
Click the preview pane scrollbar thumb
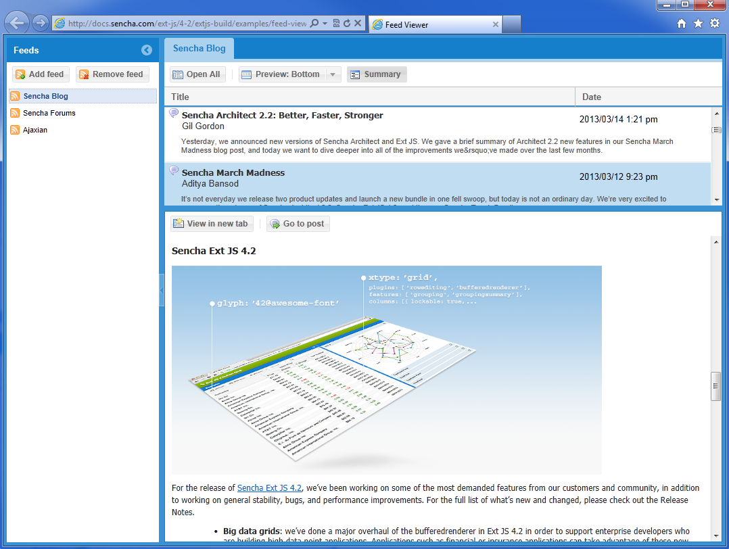(715, 386)
